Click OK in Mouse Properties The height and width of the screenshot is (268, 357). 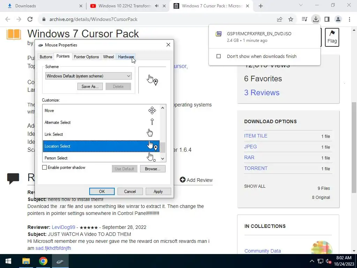pyautogui.click(x=102, y=192)
